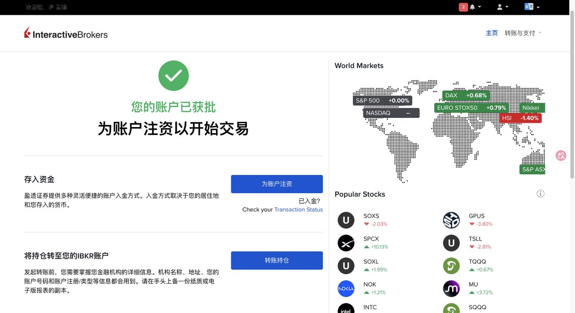The width and height of the screenshot is (575, 313).
Task: Click the MU ticker text
Action: [x=473, y=284]
